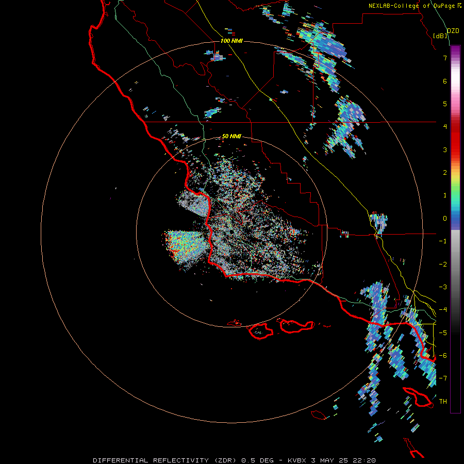Click the DIFFERENTIAL REFLECTIVITY (ZDR) caption text
The image size is (464, 464).
(165, 460)
